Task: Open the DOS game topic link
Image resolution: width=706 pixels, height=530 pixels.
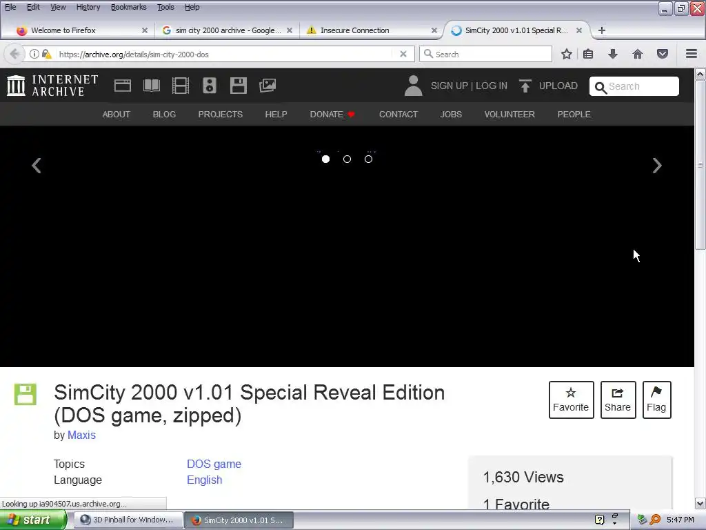Action: coord(214,464)
